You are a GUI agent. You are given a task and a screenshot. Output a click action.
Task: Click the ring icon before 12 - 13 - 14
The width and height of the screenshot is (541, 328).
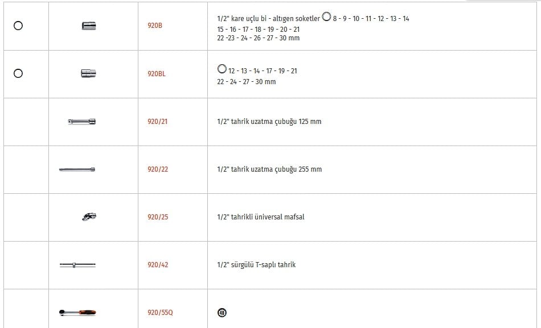222,69
